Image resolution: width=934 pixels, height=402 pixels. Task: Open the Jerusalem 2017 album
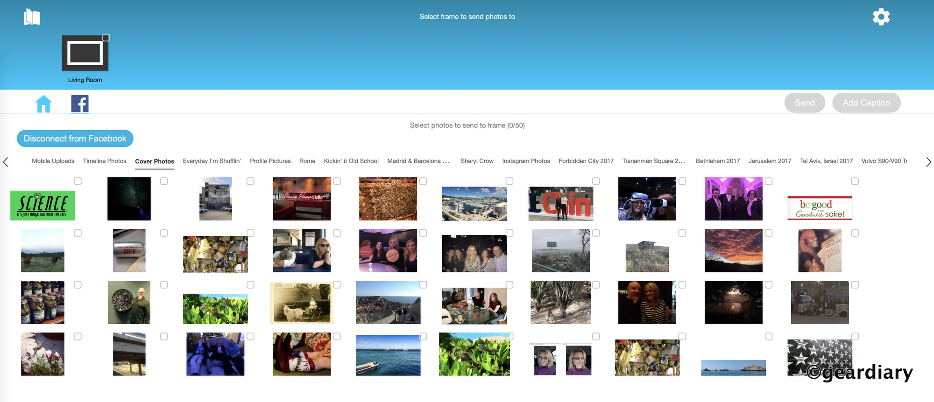coord(770,161)
